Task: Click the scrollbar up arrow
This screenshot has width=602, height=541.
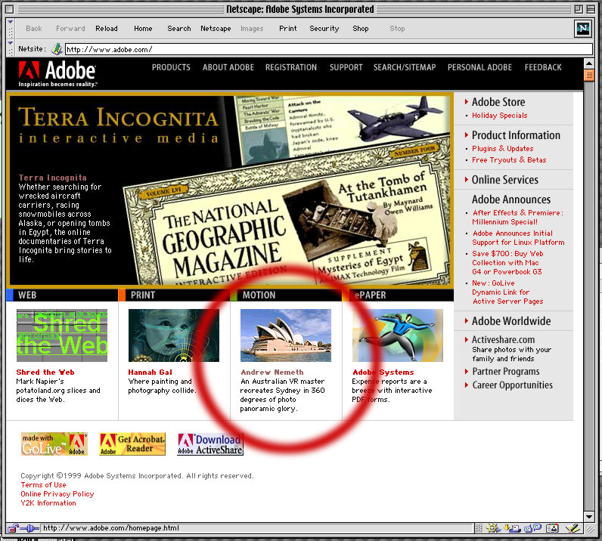Action: (x=589, y=63)
